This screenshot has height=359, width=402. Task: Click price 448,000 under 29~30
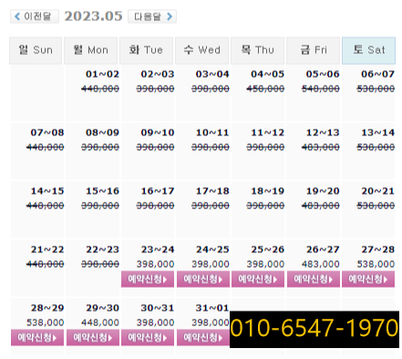point(100,322)
